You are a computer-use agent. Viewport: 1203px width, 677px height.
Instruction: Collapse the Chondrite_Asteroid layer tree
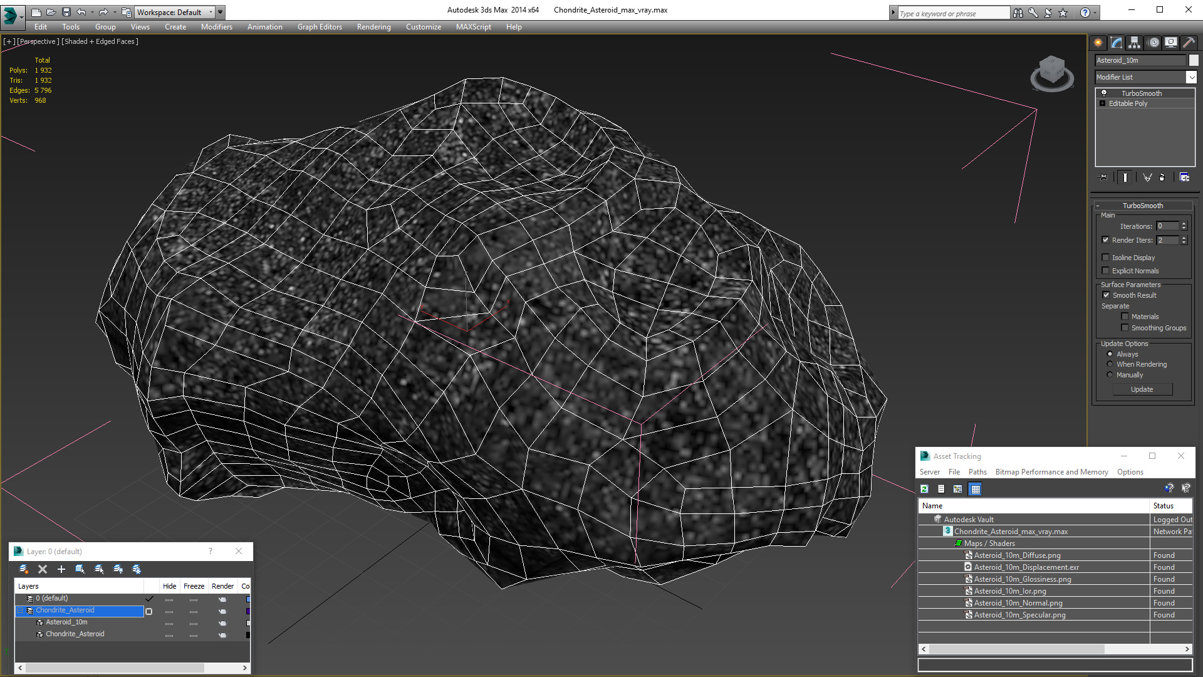[20, 611]
